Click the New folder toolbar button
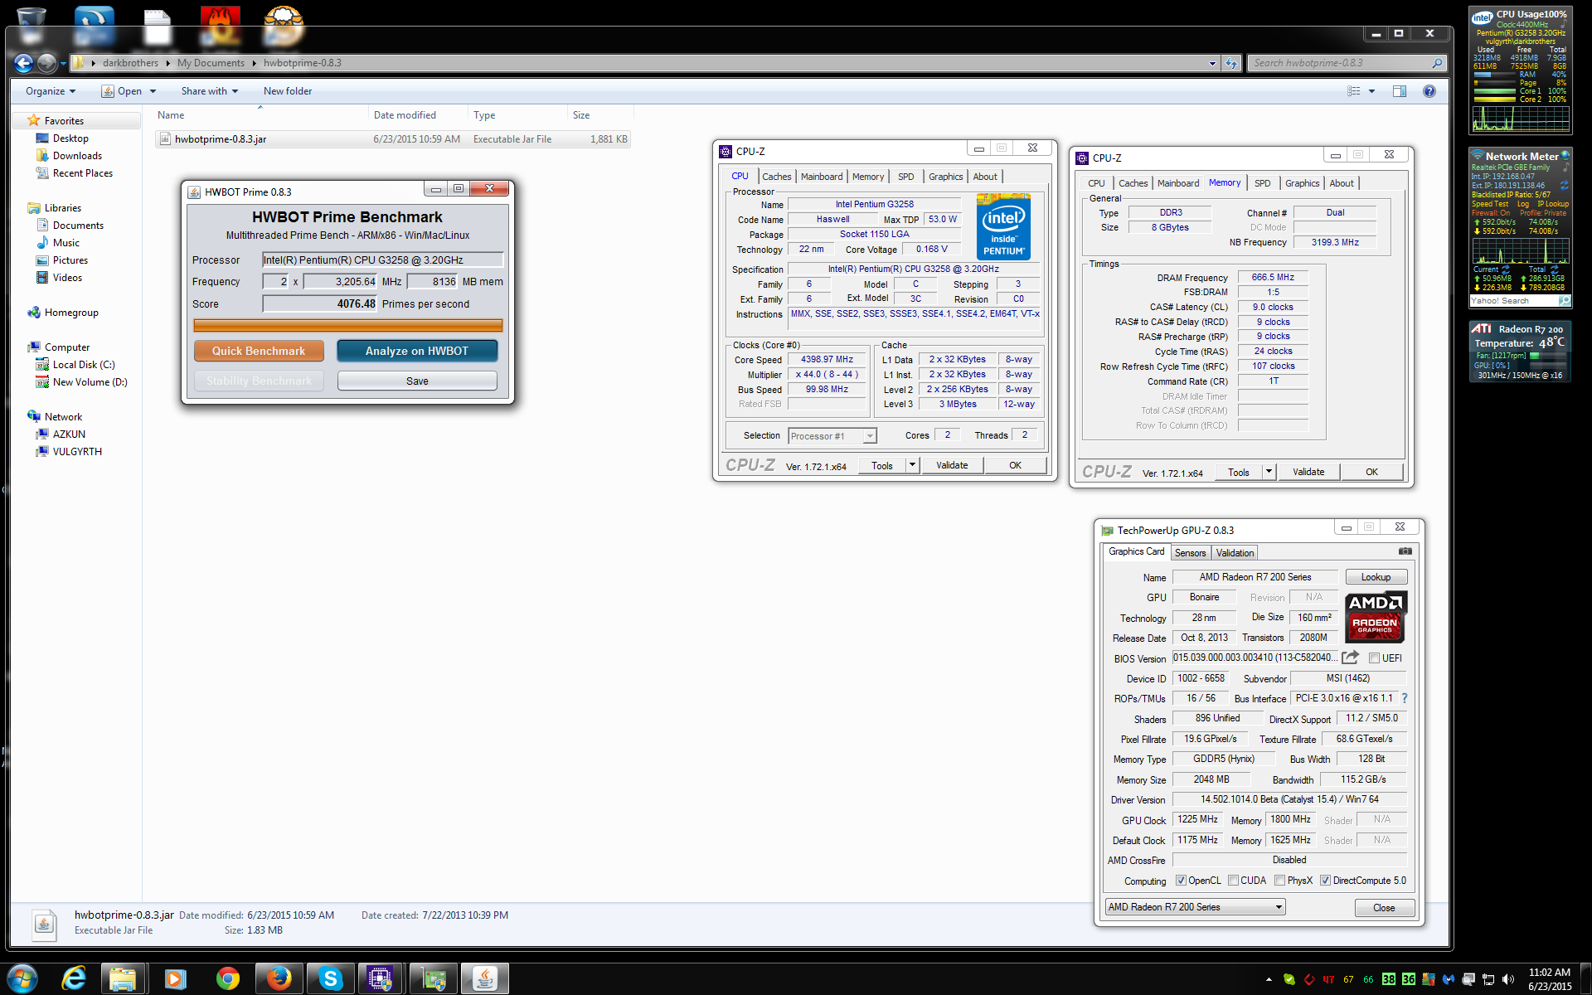 coord(288,91)
